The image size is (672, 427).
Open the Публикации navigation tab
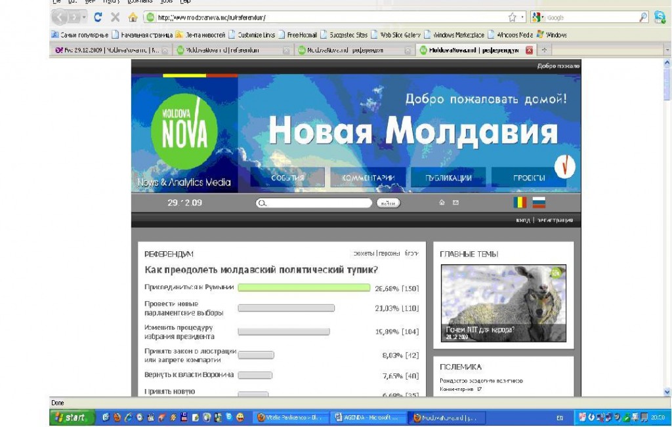[x=448, y=178]
